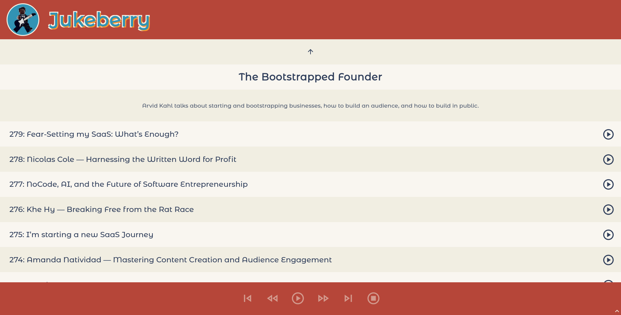Click the Jukeberry title text

click(99, 21)
